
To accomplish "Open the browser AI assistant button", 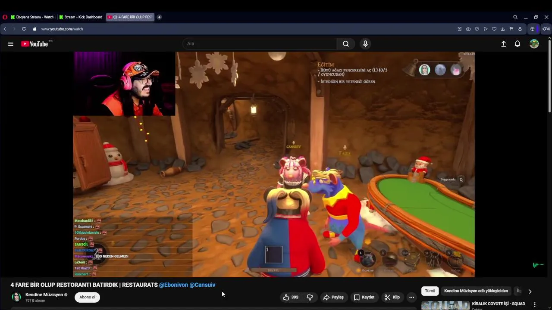I will point(546,29).
